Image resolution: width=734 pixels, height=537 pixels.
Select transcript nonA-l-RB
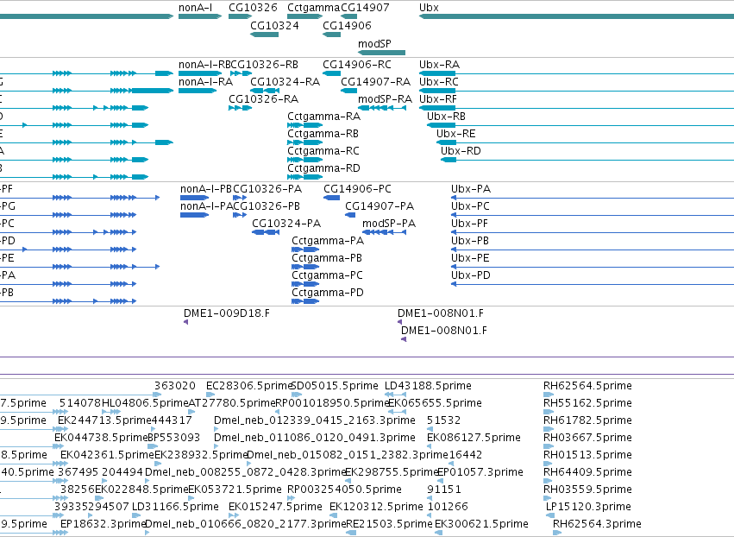point(204,65)
